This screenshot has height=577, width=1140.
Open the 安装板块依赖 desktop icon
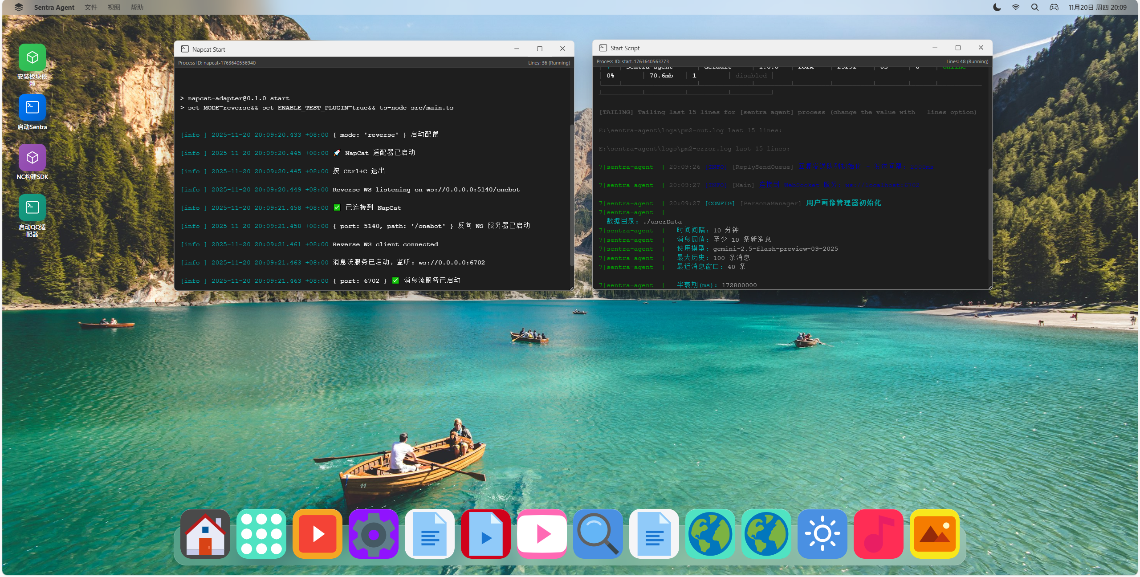(32, 58)
